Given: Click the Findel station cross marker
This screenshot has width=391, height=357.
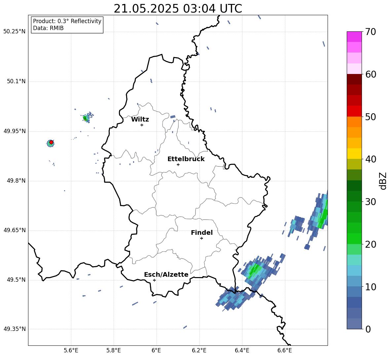Looking at the screenshot, I should coord(201,238).
